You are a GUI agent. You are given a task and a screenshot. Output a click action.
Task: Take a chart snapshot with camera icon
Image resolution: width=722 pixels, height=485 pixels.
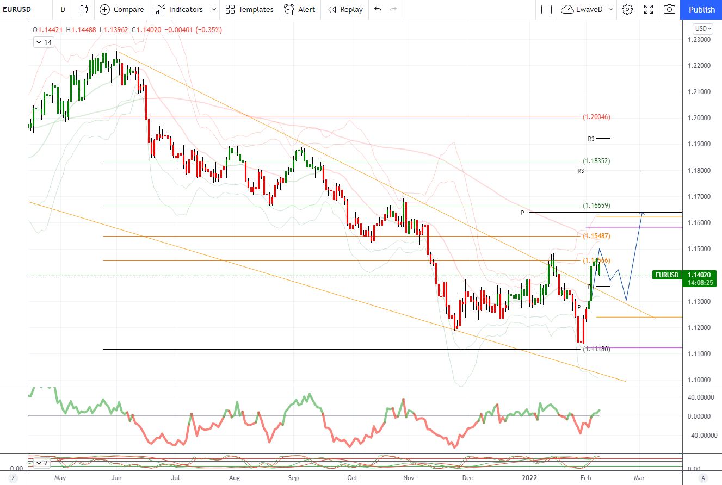(670, 9)
